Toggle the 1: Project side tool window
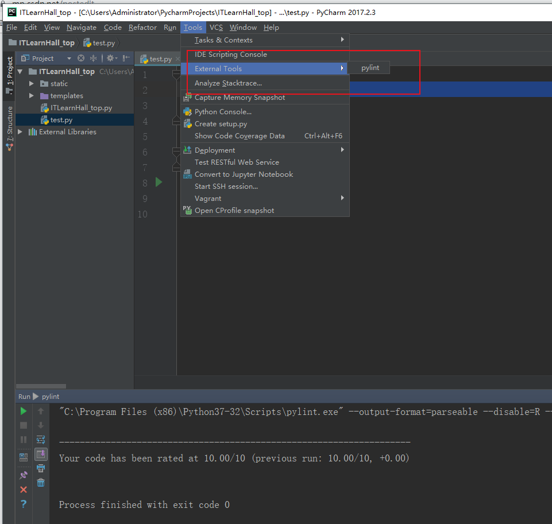 click(x=10, y=75)
